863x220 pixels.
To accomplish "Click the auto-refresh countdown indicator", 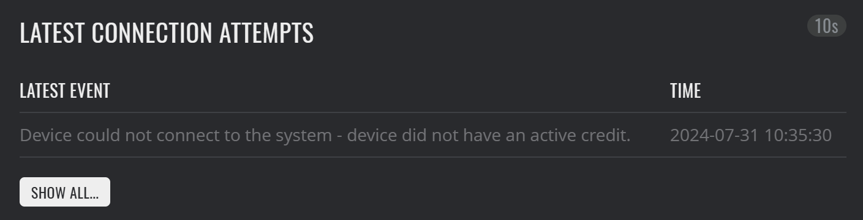I will [x=826, y=26].
